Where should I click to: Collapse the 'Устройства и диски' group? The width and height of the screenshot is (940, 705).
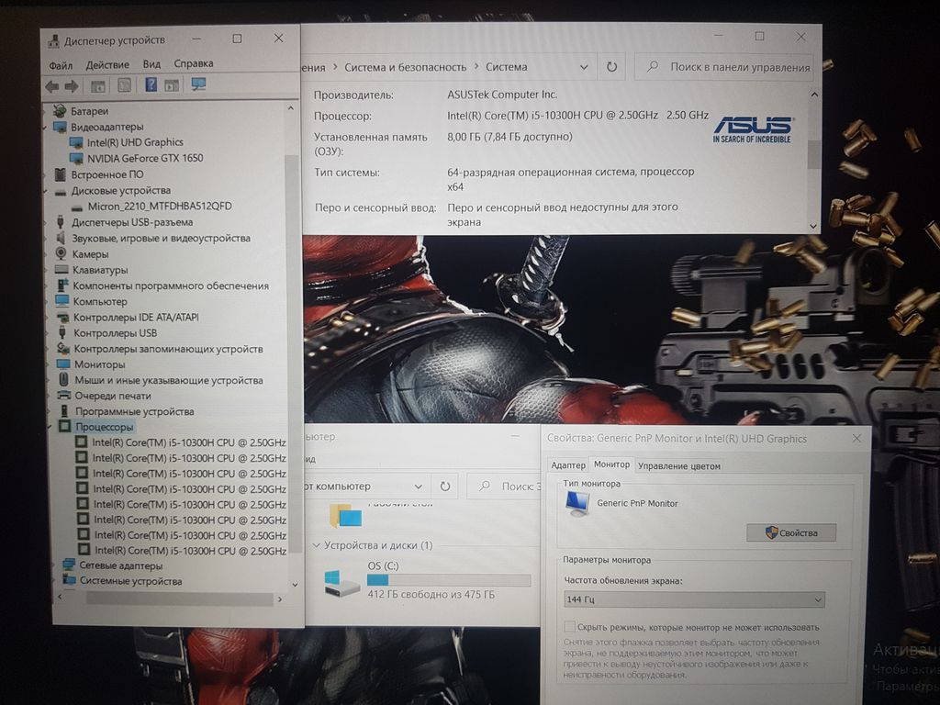pyautogui.click(x=318, y=546)
